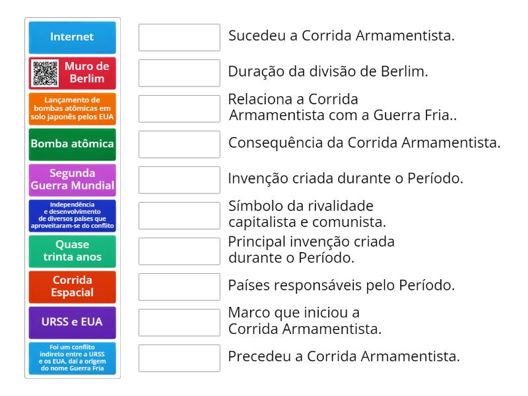Click the QR code icon on Muro de Berlim

point(46,73)
